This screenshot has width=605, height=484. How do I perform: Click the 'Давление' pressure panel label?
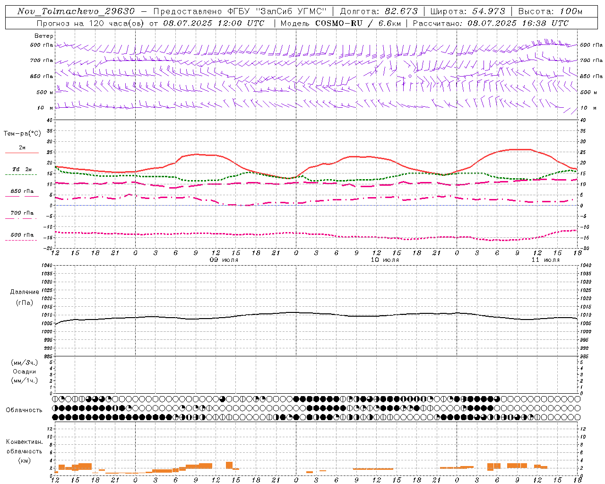25,292
